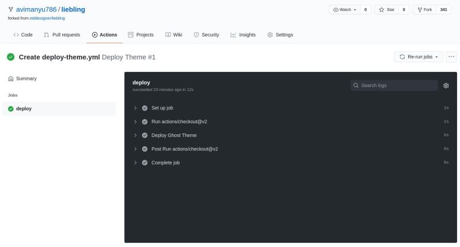Click status check icon for Post Run actions/checkout@v2
The image size is (460, 247).
[x=145, y=149]
